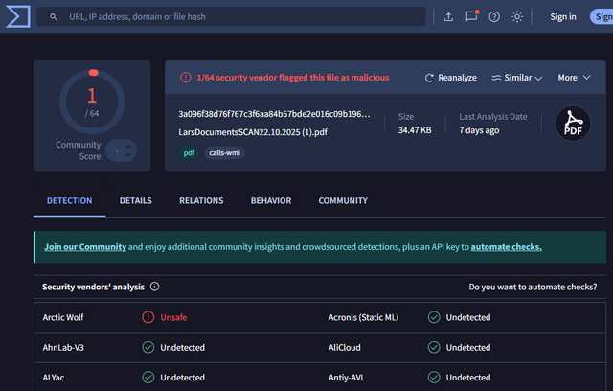Open the COMMUNITY tab

343,200
